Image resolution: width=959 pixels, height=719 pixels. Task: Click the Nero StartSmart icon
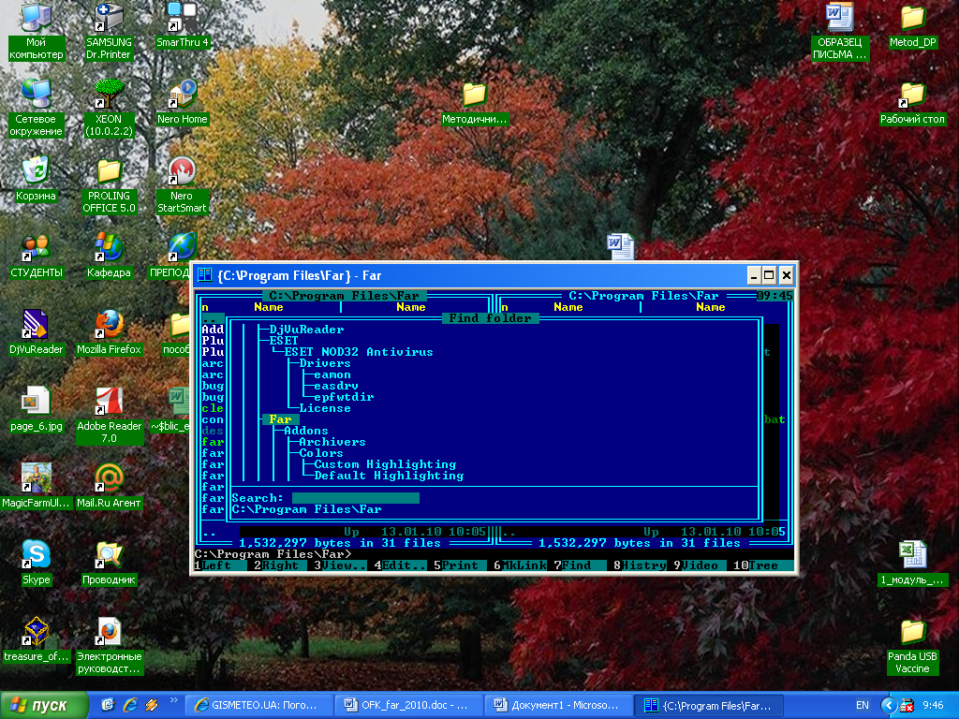182,186
